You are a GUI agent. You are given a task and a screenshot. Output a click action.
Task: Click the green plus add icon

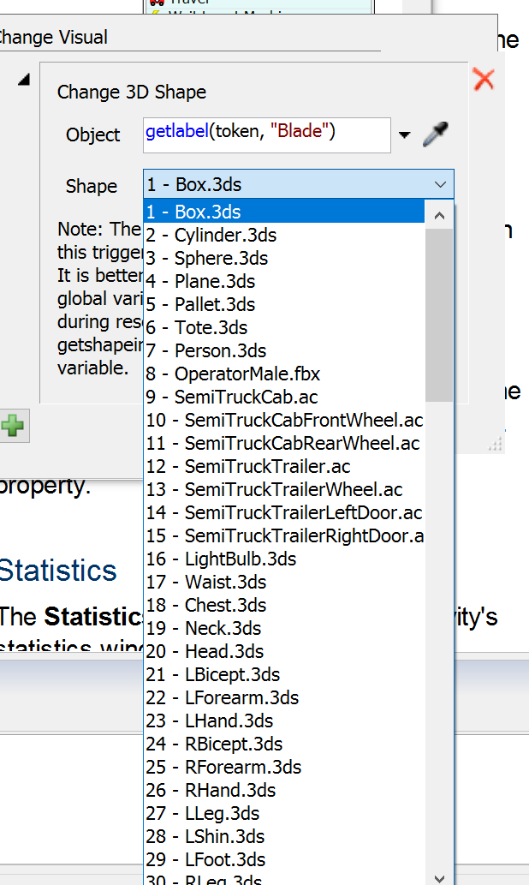(12, 426)
